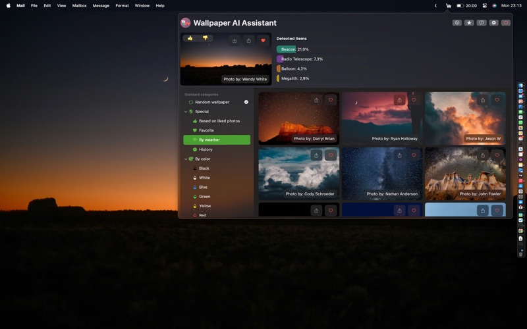Collapse the Special category group
Viewport: 527px width, 329px height.
186,112
